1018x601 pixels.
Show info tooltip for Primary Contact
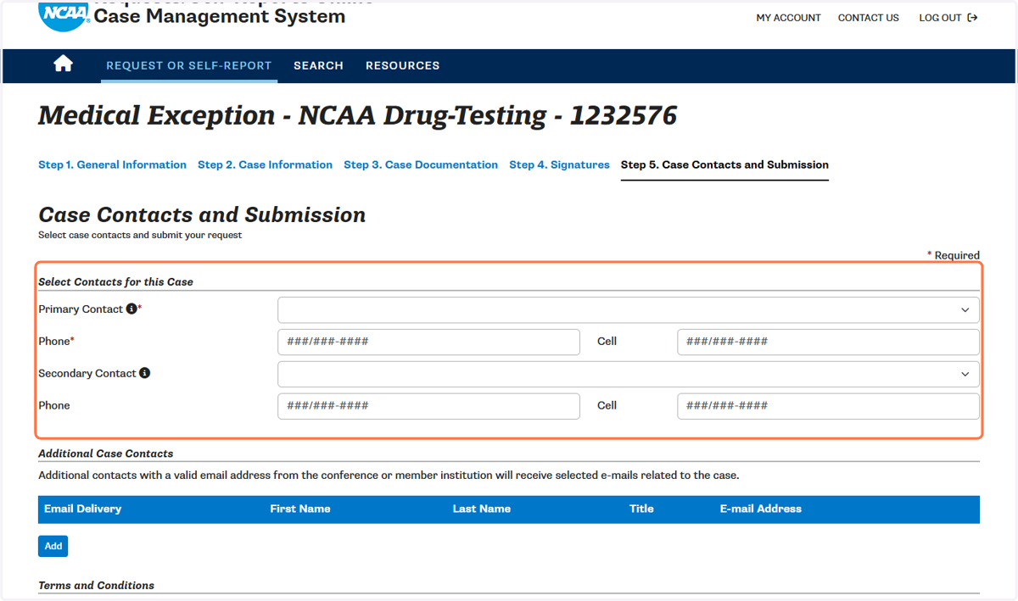[x=131, y=309]
